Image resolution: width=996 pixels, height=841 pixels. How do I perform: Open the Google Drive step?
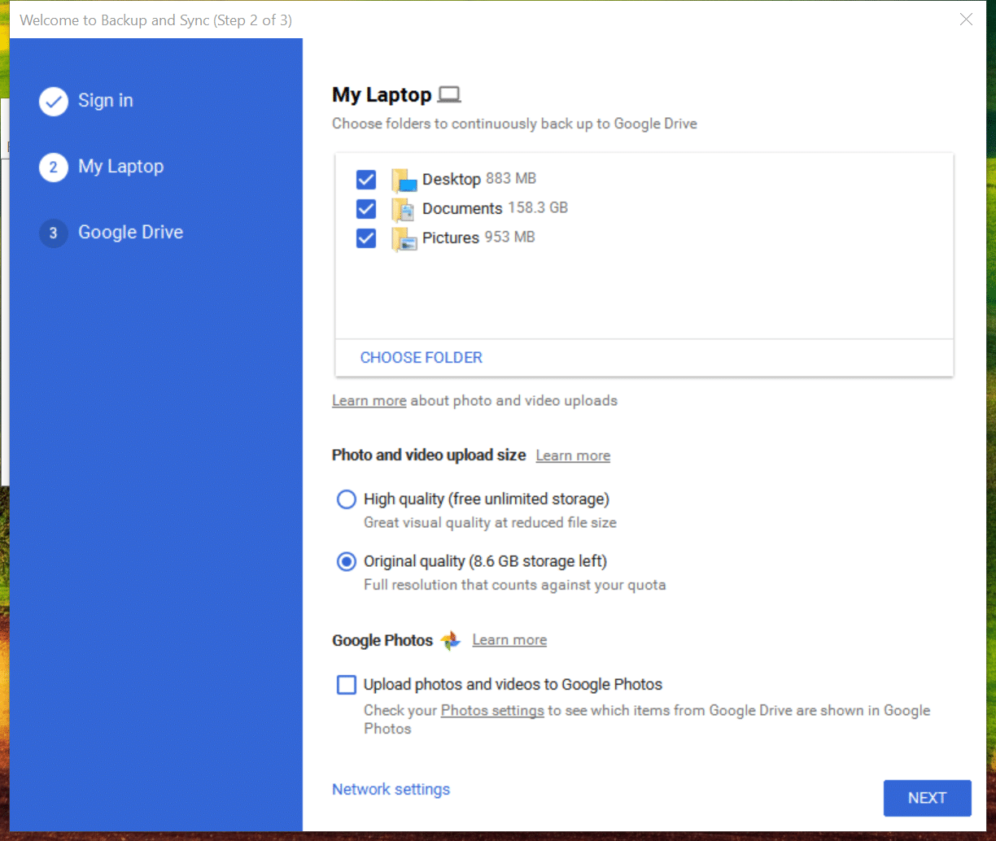click(130, 233)
